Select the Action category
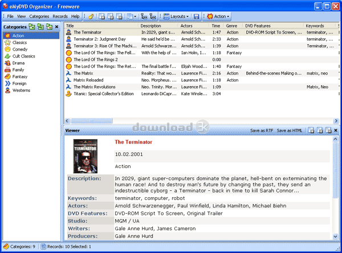 [x=31, y=35]
